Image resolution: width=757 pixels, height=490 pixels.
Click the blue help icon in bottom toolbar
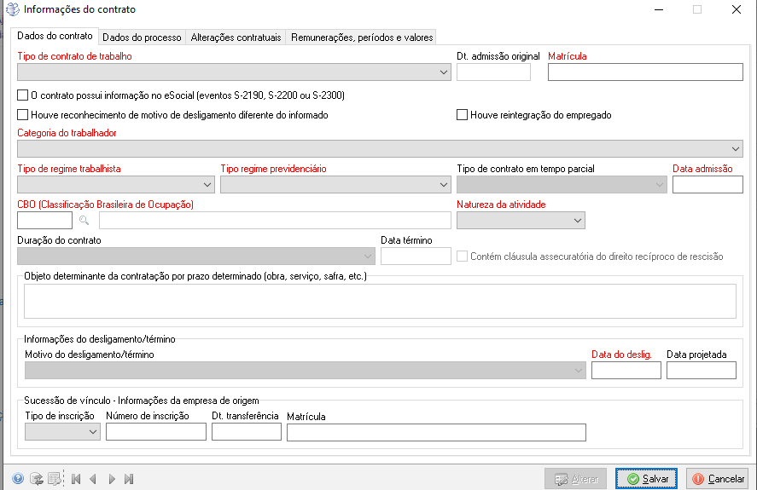pos(18,479)
